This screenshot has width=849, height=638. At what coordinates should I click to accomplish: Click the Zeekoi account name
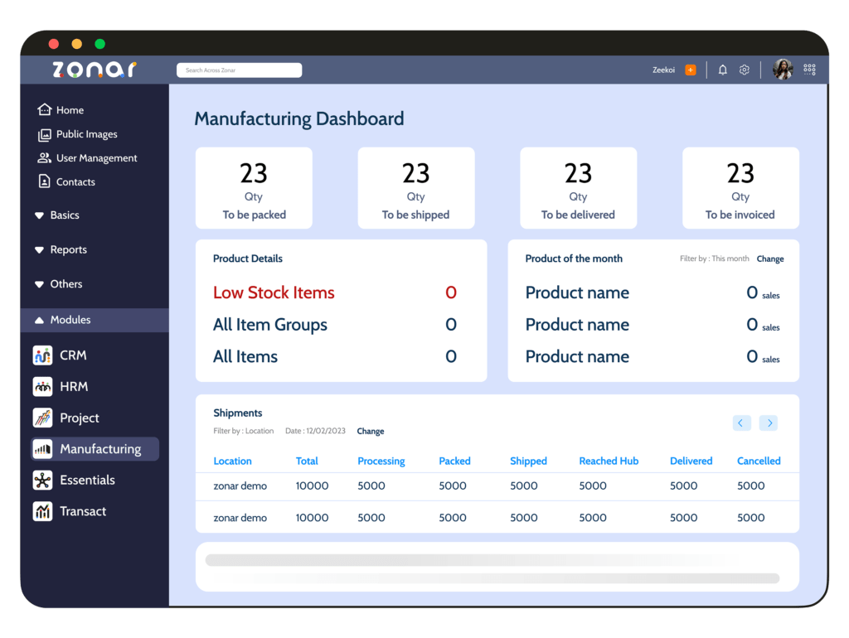click(663, 70)
